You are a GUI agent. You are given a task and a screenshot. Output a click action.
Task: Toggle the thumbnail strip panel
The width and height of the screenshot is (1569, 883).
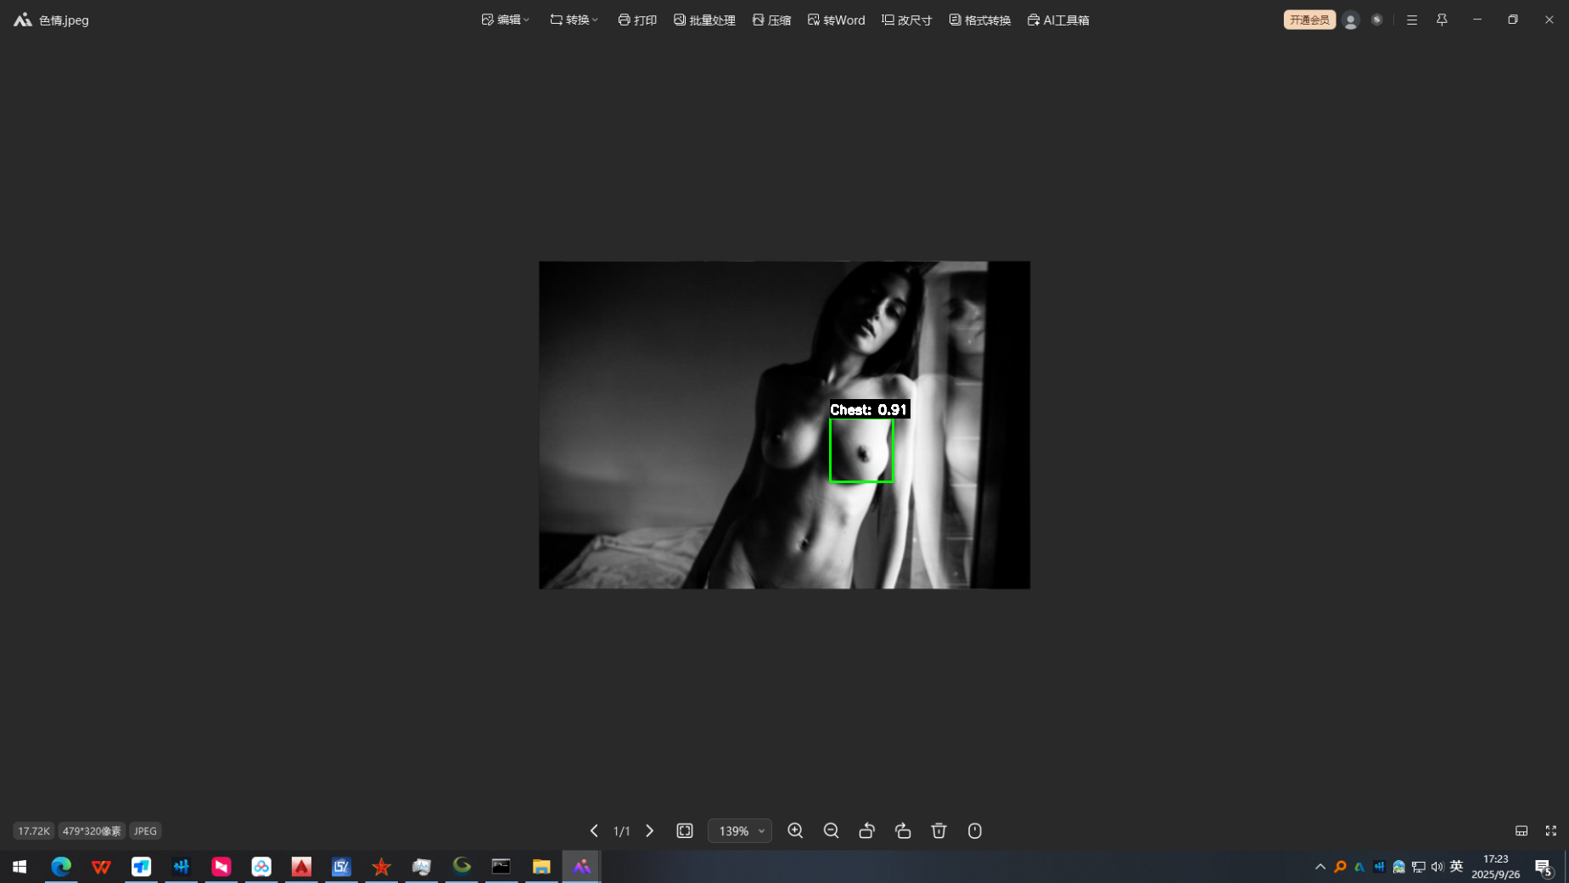click(1521, 830)
